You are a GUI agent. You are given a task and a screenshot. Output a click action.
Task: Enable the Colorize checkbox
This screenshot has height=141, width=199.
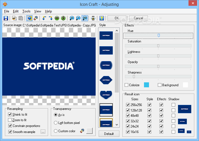point(126,85)
